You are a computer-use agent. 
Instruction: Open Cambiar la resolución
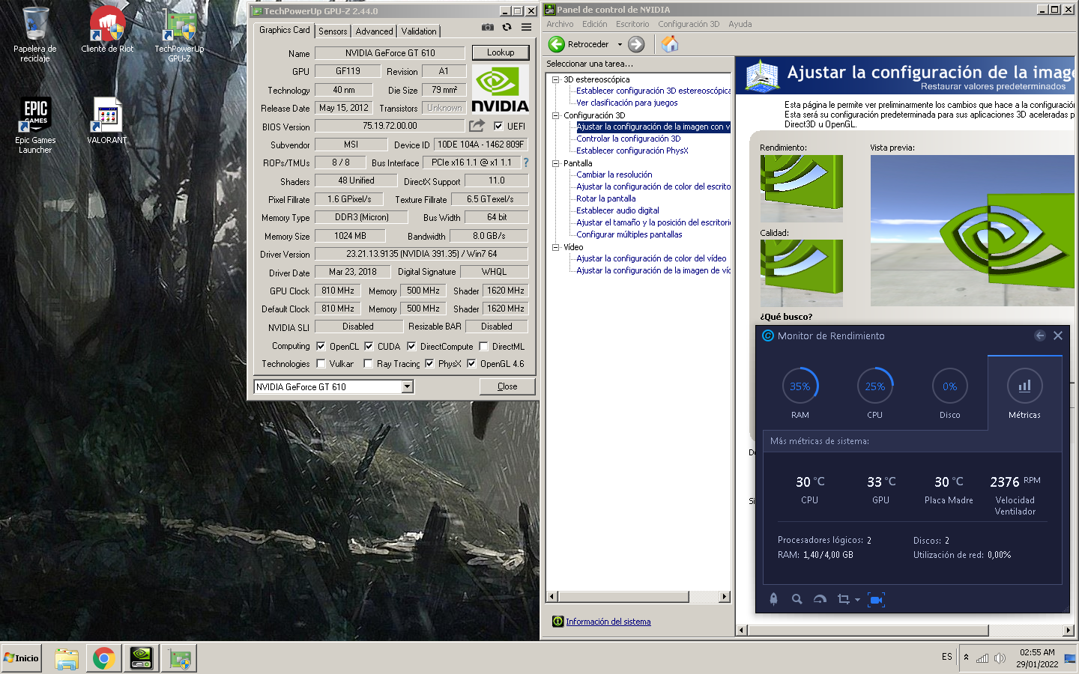tap(614, 174)
